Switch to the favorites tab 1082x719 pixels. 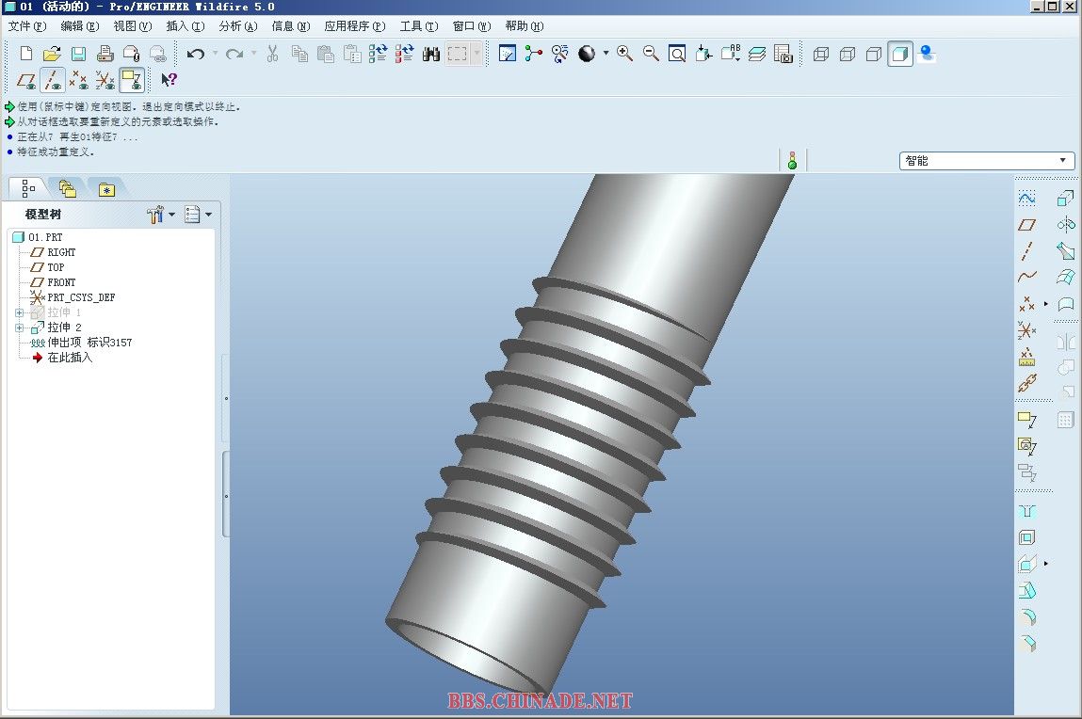[x=106, y=189]
